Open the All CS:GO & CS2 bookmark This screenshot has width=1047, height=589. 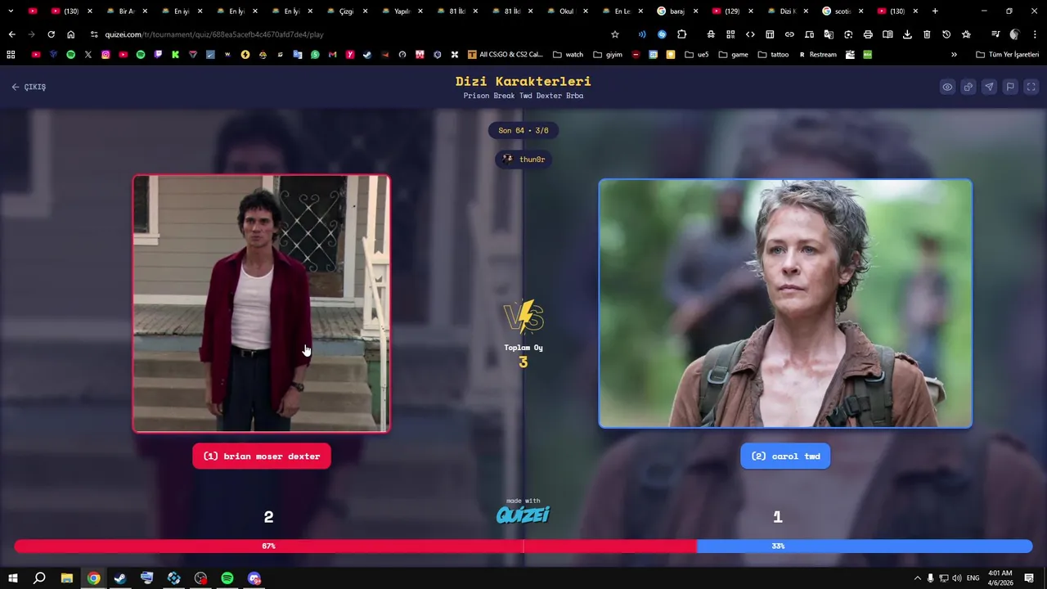506,55
